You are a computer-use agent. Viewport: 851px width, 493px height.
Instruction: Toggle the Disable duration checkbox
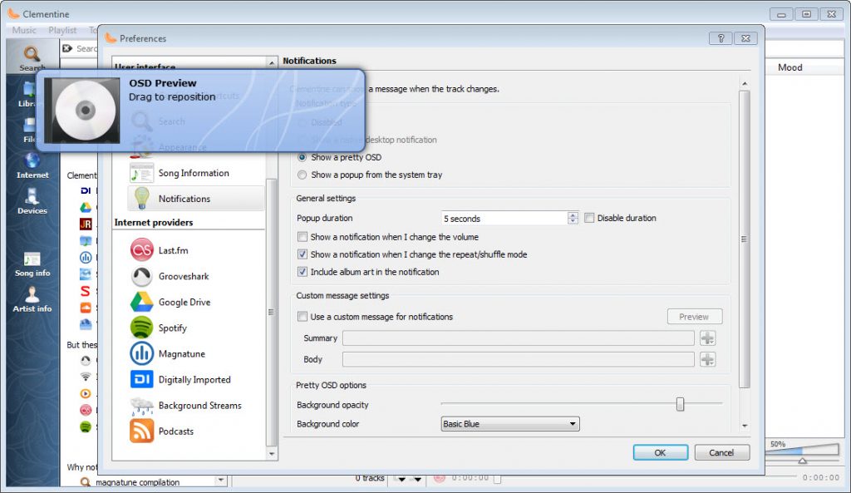(589, 219)
